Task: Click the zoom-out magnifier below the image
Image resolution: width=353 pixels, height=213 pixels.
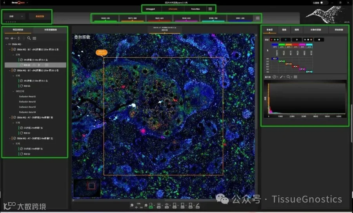Action: [x=132, y=205]
